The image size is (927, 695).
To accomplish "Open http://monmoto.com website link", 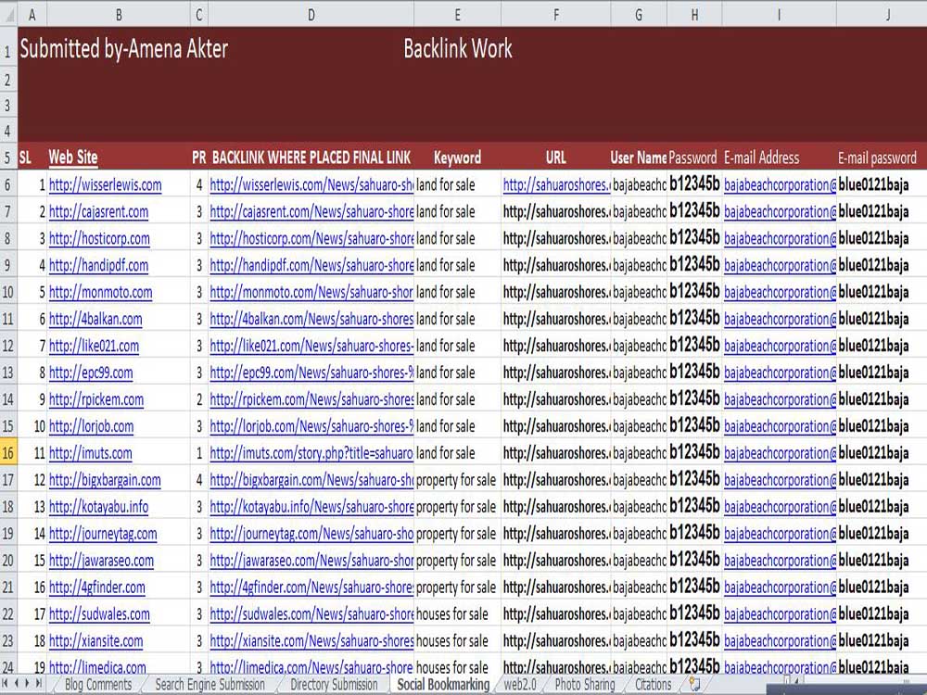I will (x=100, y=292).
